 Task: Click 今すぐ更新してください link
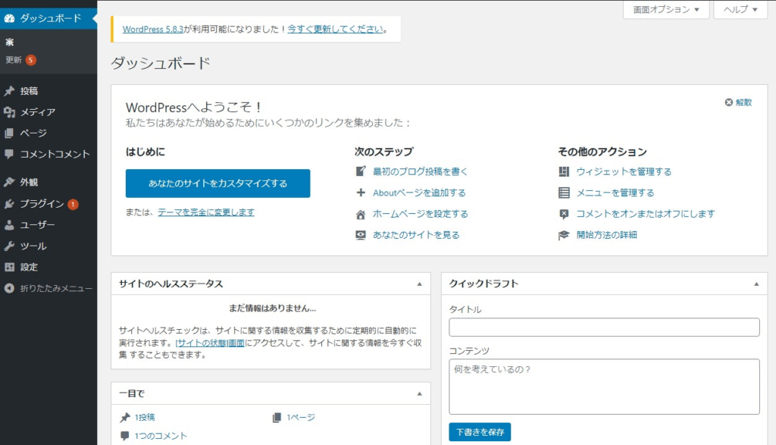pyautogui.click(x=336, y=30)
